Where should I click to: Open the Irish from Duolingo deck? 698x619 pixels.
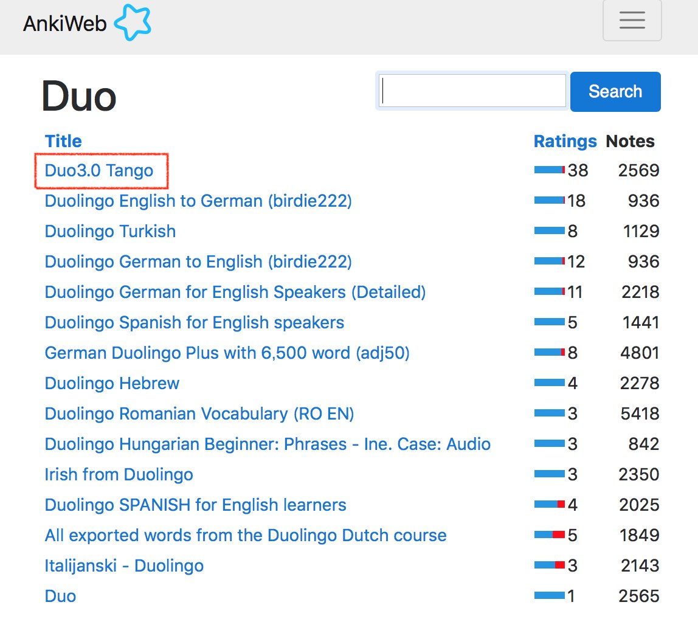click(x=119, y=475)
